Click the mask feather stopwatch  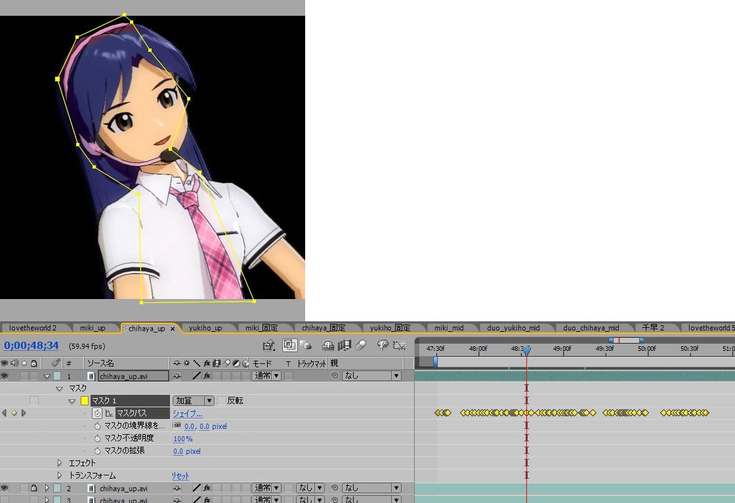point(97,426)
